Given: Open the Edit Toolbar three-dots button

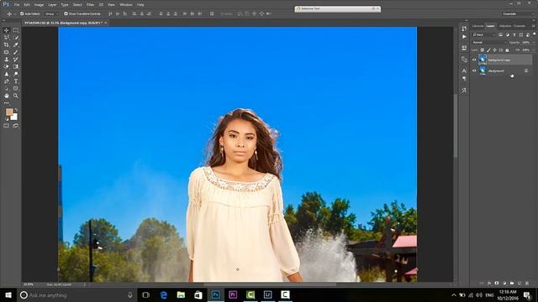Looking at the screenshot, I should click(x=6, y=103).
